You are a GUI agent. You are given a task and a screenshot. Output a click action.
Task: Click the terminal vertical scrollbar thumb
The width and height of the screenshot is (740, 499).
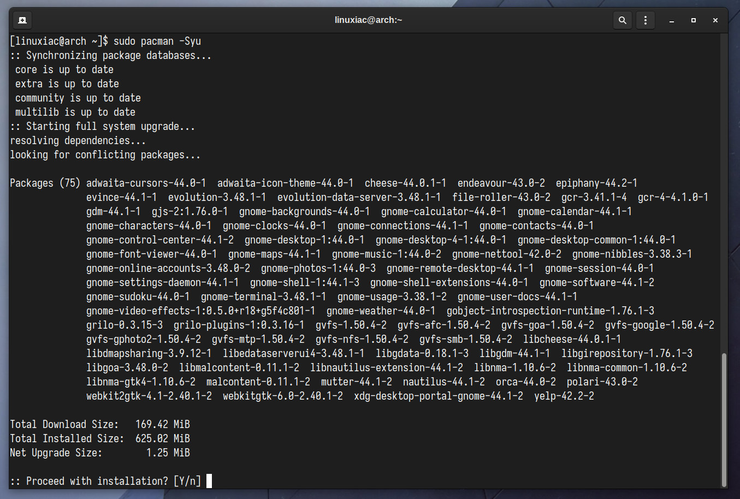pyautogui.click(x=724, y=419)
